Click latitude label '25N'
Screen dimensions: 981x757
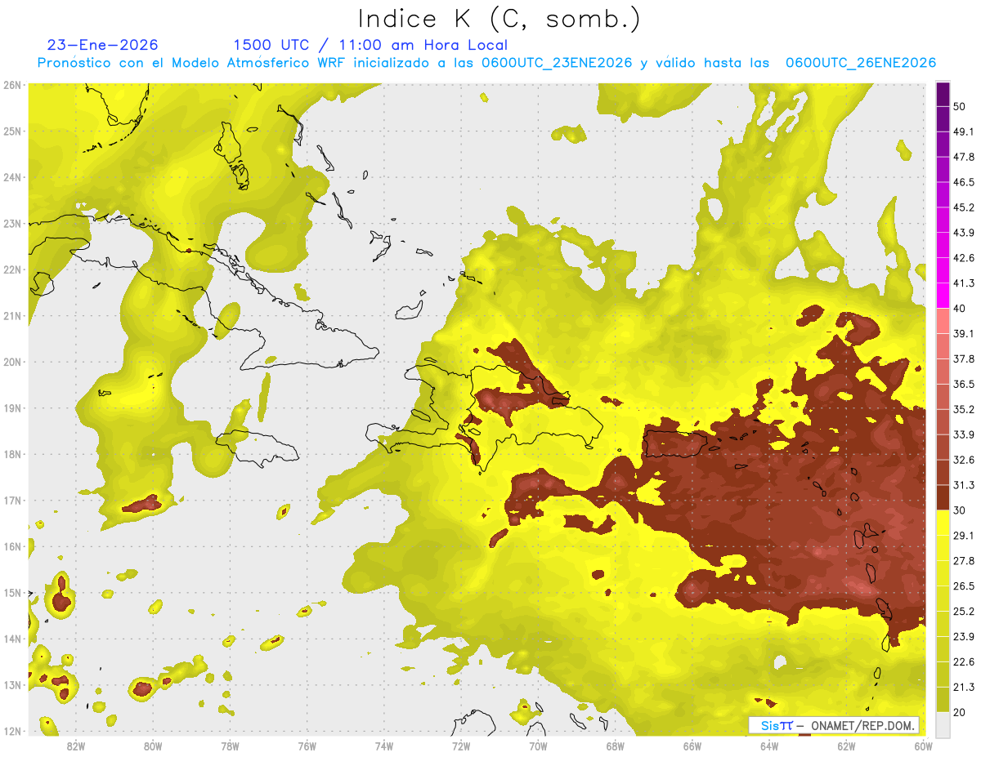[12, 131]
